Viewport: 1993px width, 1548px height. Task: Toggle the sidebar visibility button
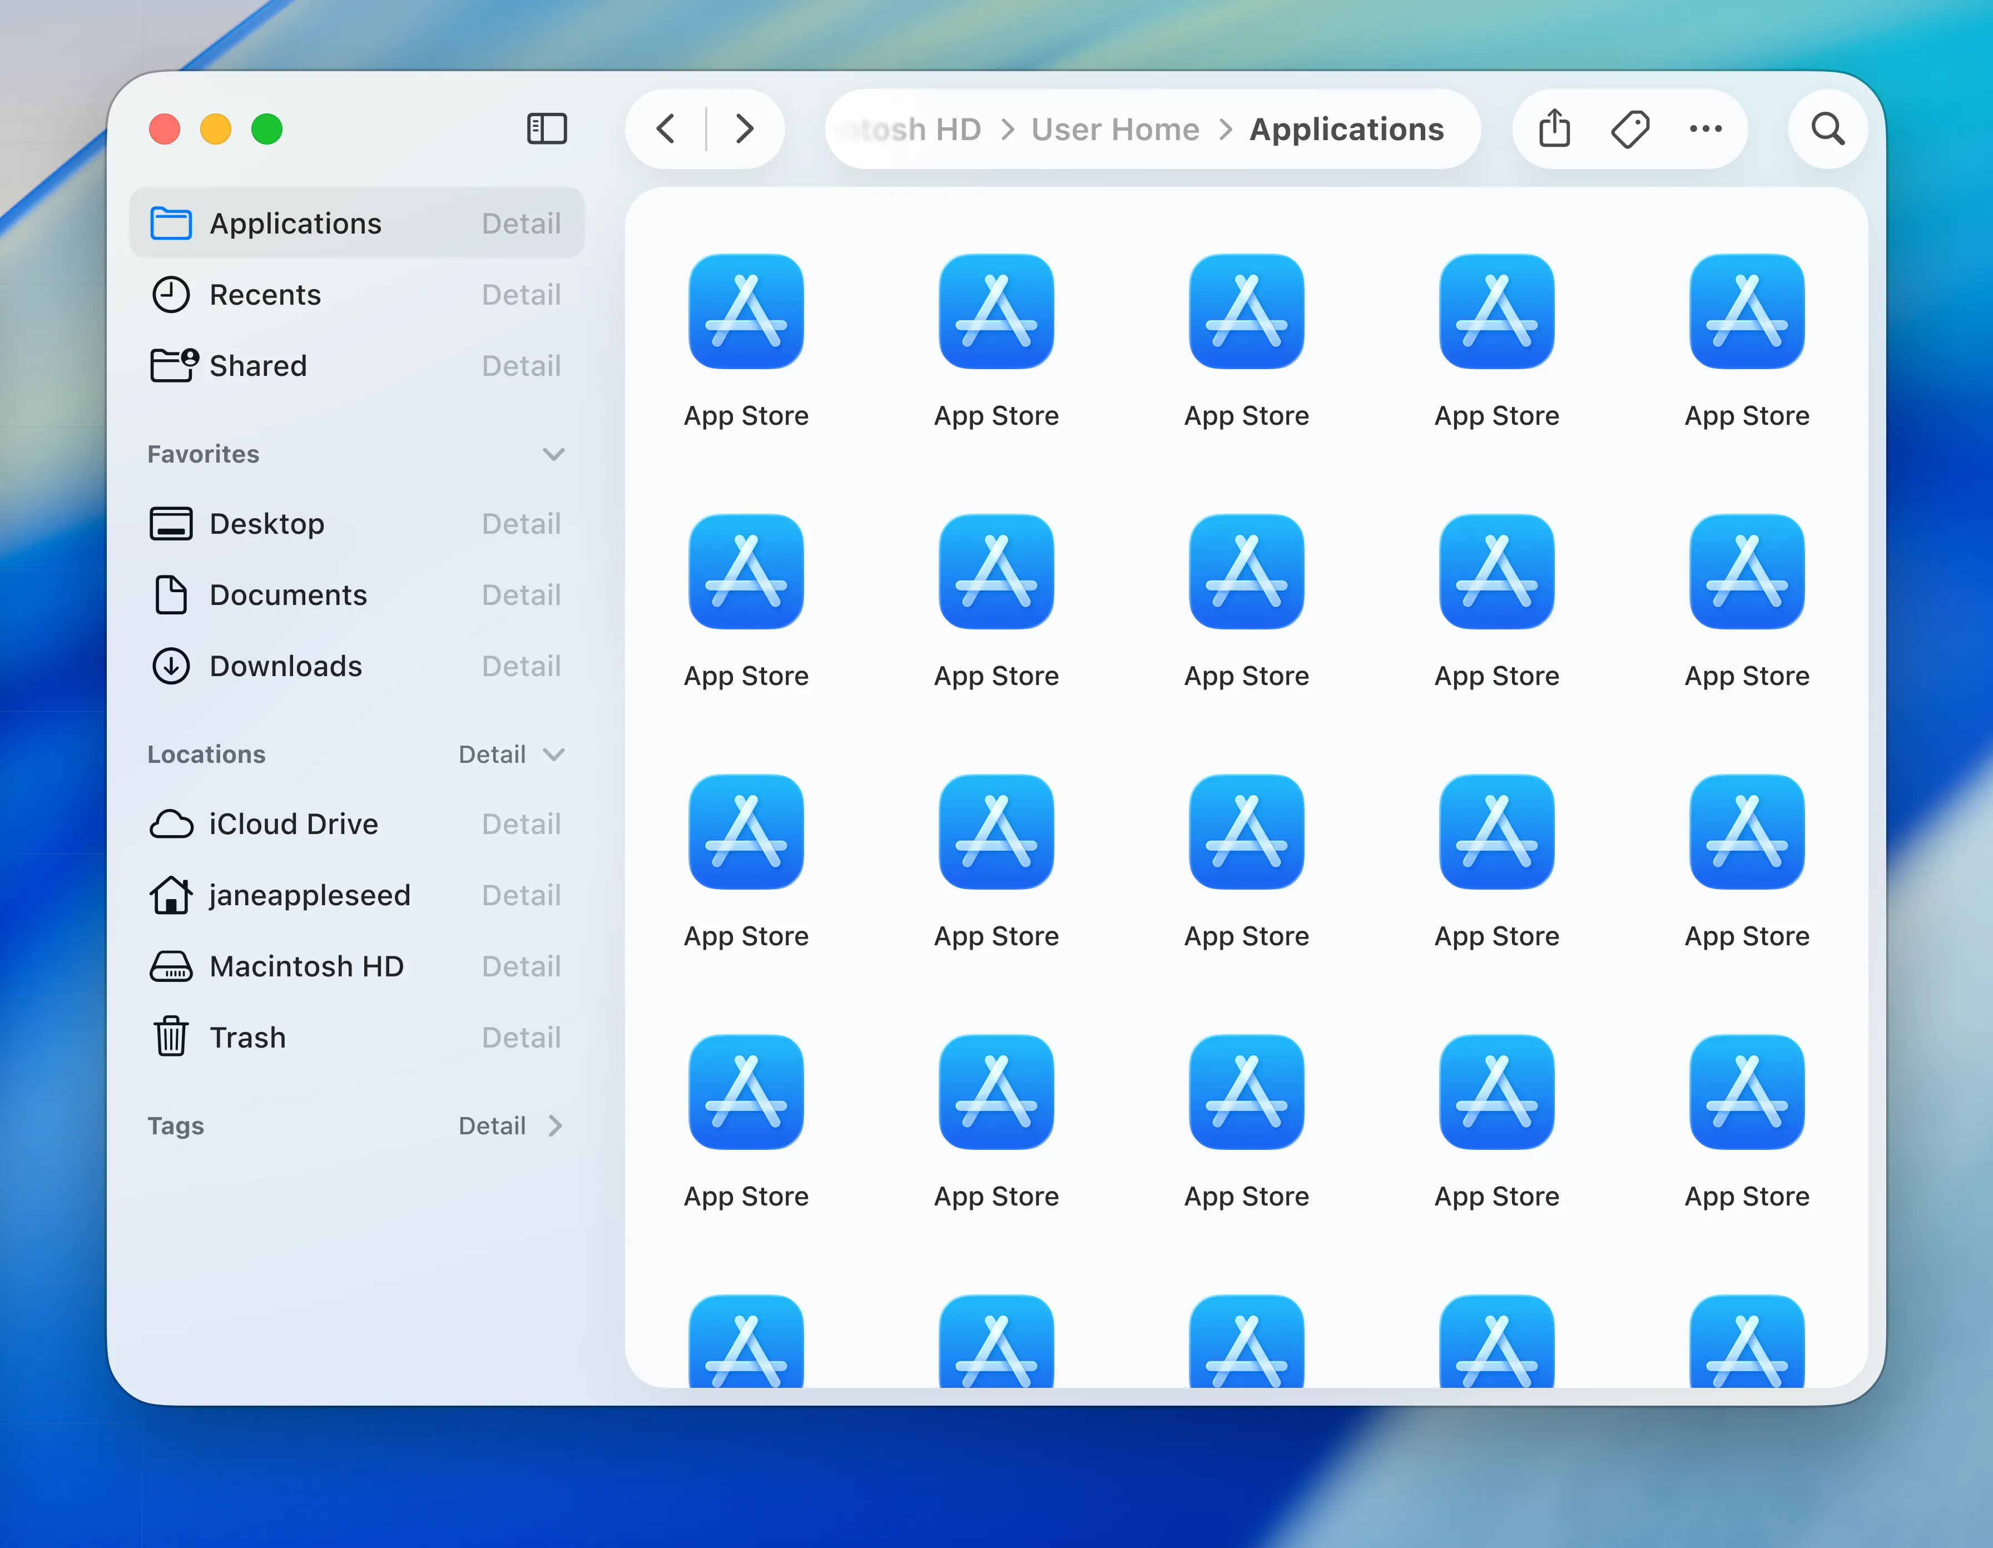click(x=547, y=128)
